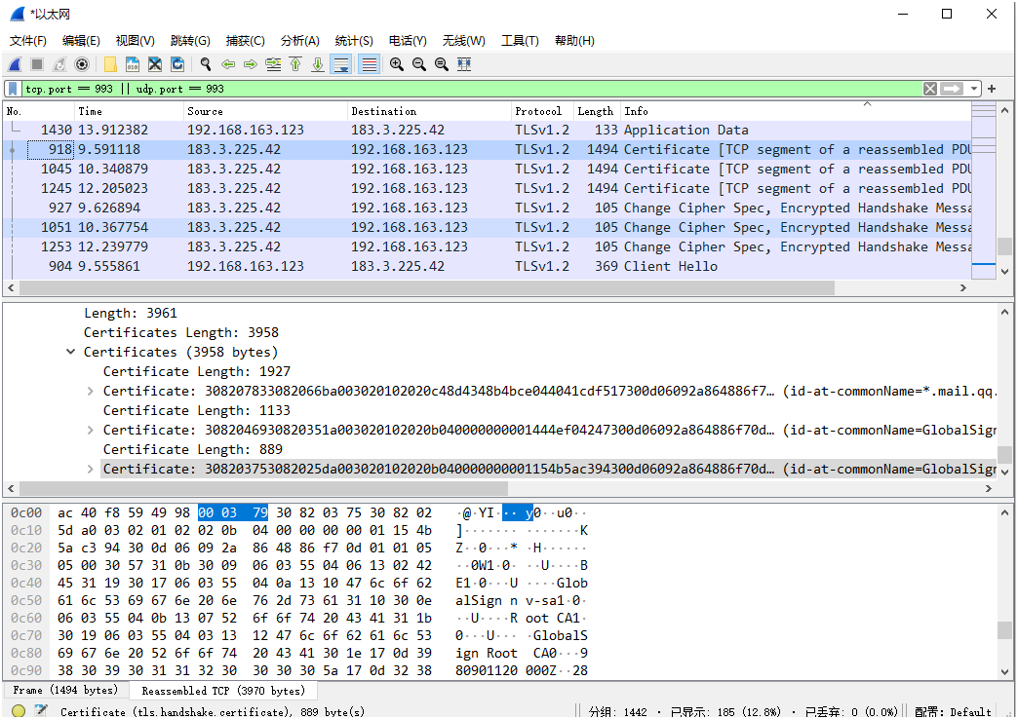Stop the capture with square icon

click(37, 64)
